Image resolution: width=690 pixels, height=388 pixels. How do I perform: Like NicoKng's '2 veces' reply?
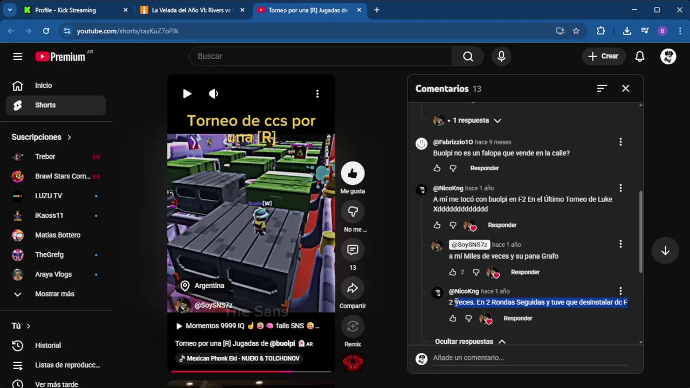(453, 318)
